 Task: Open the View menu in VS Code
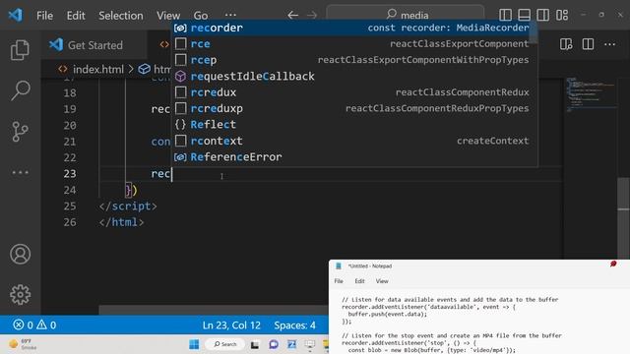(x=168, y=16)
